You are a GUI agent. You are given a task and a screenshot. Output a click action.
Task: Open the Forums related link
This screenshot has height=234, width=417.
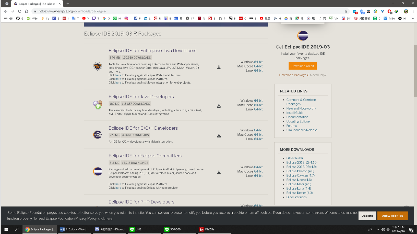(291, 126)
